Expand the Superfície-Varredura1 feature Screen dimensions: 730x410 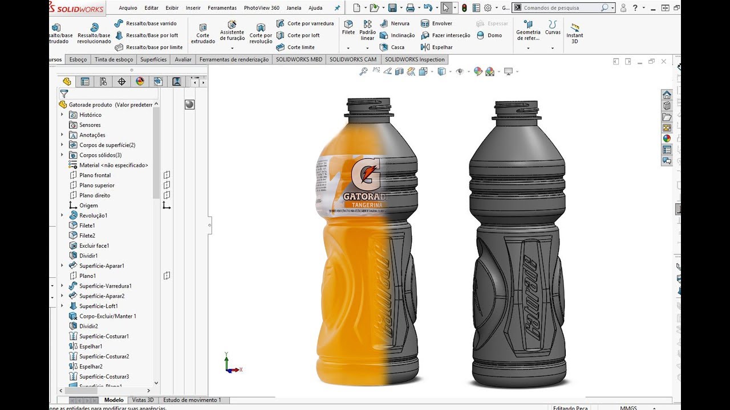62,286
